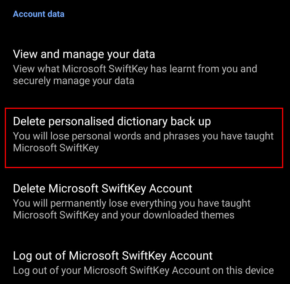
Task: Click the Account data section header
Action: pos(39,14)
